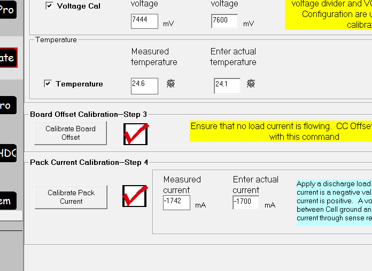Click the measured current field showing -1742

coord(176,203)
